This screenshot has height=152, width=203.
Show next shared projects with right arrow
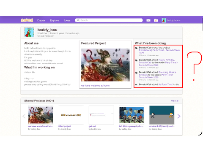click(179, 116)
